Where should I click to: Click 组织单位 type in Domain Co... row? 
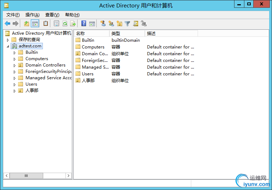click(120, 54)
